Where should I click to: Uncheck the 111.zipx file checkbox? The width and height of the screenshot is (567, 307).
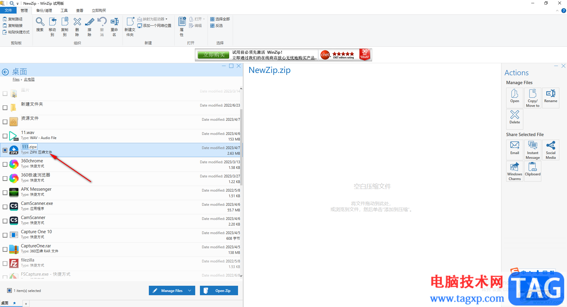(x=5, y=150)
